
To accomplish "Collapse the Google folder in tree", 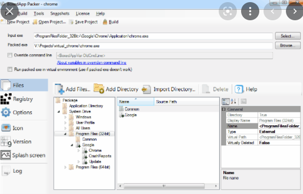I will click(x=72, y=145).
